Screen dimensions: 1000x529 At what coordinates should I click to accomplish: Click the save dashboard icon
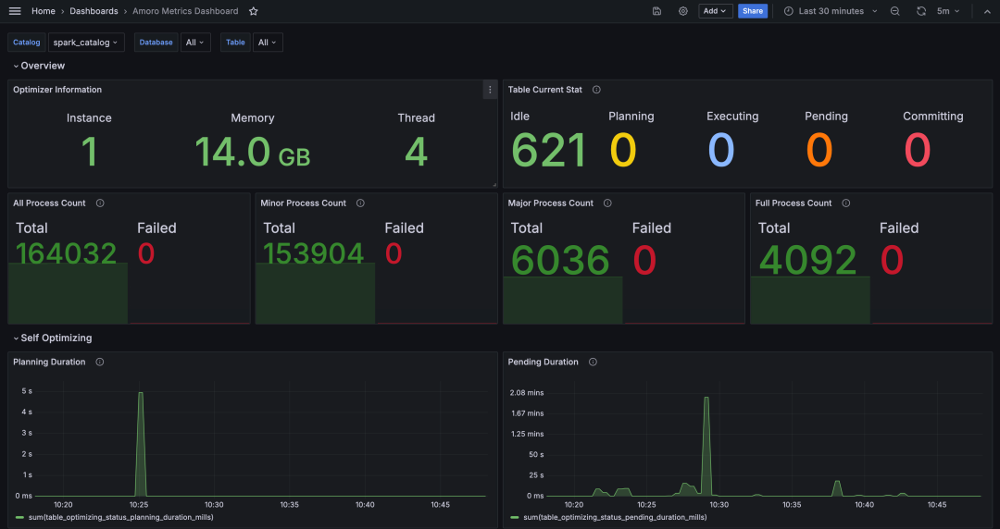pyautogui.click(x=656, y=11)
